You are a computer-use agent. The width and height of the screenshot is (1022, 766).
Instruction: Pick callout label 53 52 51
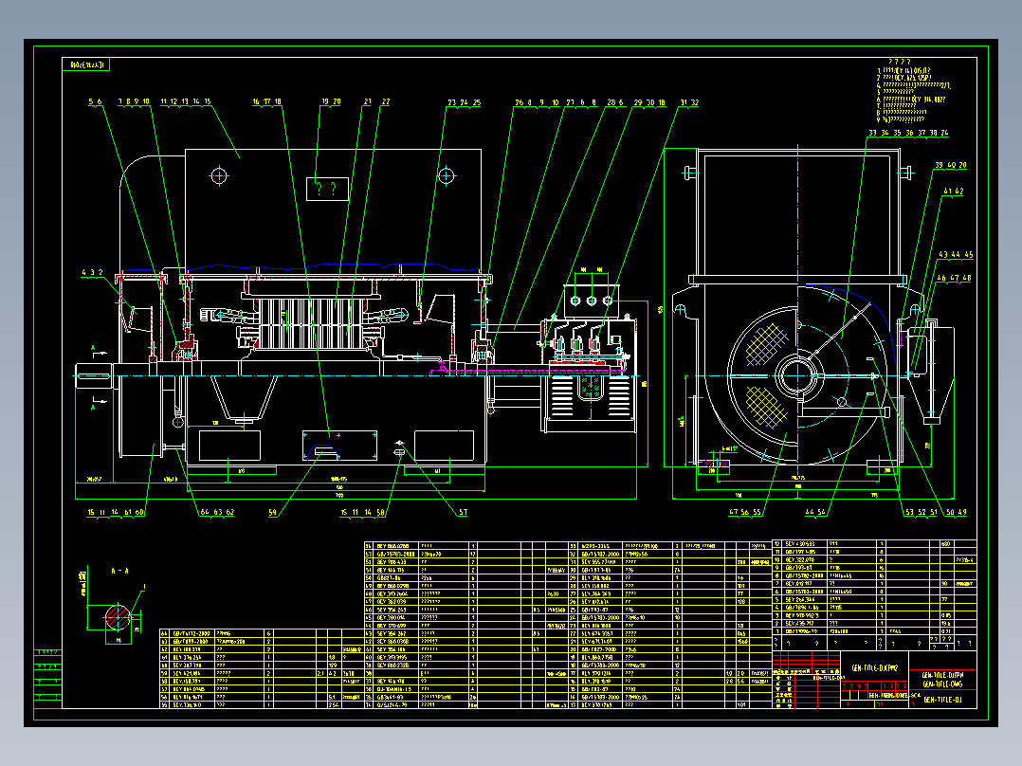tap(921, 513)
